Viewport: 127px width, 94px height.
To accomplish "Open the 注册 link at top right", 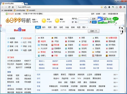I will pyautogui.click(x=104, y=14).
